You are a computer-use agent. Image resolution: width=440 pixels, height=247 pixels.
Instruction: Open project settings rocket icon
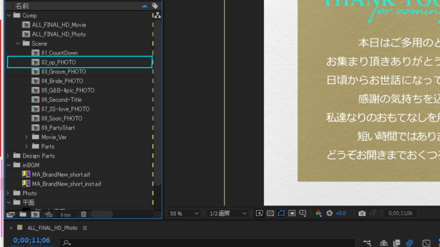pyautogui.click(x=48, y=214)
